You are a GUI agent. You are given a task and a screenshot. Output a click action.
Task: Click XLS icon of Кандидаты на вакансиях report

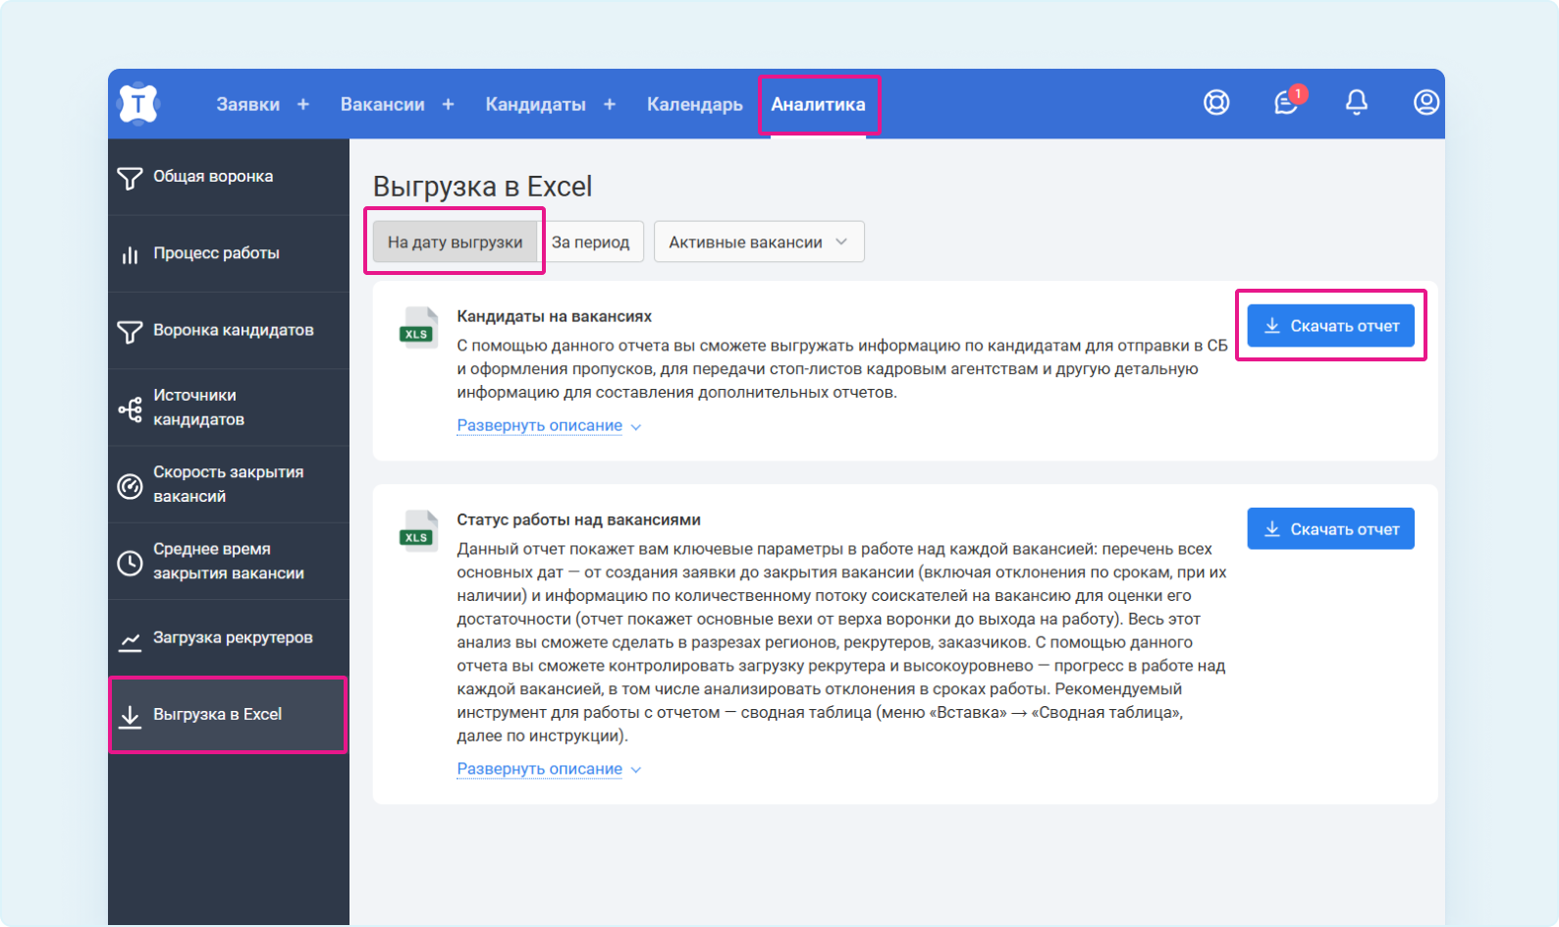point(418,329)
